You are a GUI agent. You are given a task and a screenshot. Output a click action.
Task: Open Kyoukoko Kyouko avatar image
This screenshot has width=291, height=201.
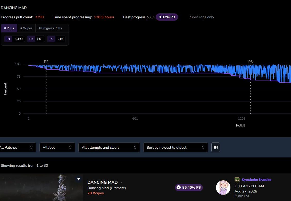(x=223, y=187)
